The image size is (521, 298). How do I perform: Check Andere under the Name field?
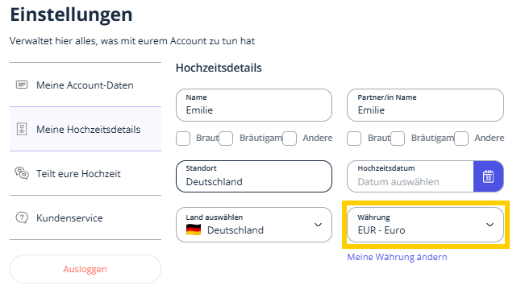point(290,139)
